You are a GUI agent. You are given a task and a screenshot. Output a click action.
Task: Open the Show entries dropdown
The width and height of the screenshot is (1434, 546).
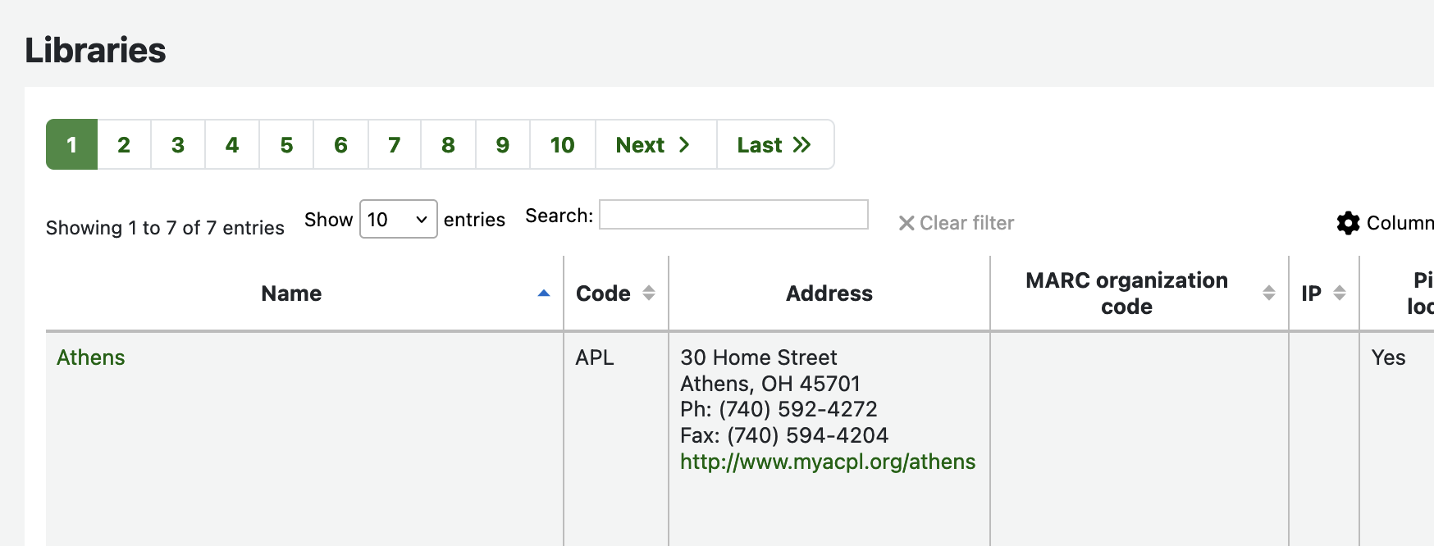coord(398,220)
